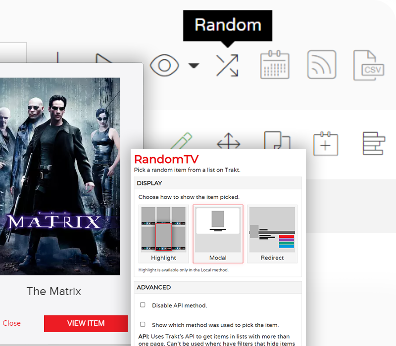This screenshot has width=396, height=346.
Task: Click the DISPLAY section header
Action: point(218,183)
